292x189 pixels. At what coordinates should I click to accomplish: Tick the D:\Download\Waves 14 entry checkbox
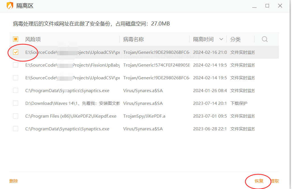pos(16,103)
